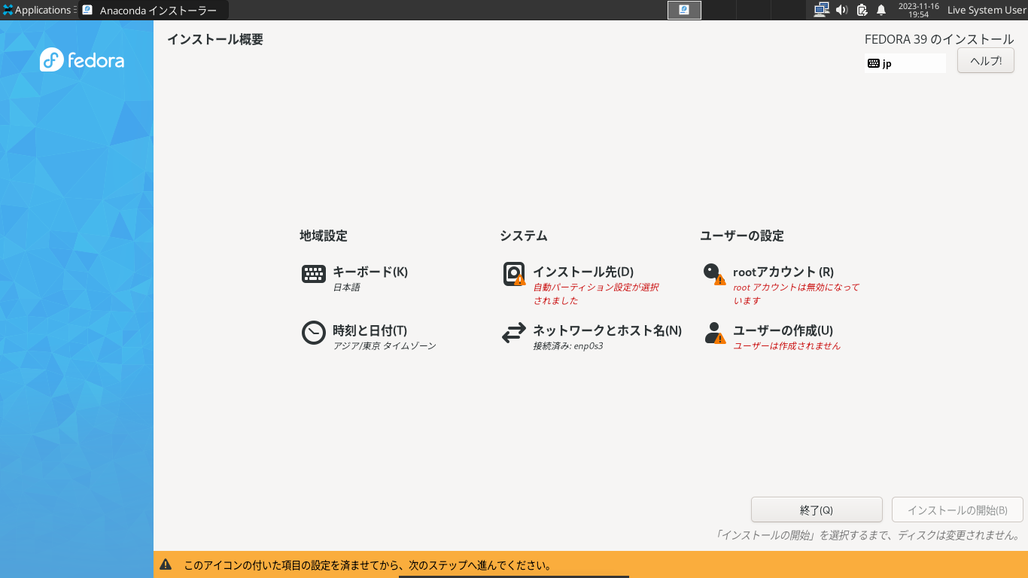The height and width of the screenshot is (578, 1028).
Task: Click the 2023-11-16 19:54 panel clock
Action: 918,10
